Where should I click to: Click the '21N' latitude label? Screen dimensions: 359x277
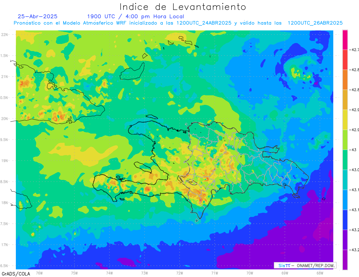(x=5, y=77)
